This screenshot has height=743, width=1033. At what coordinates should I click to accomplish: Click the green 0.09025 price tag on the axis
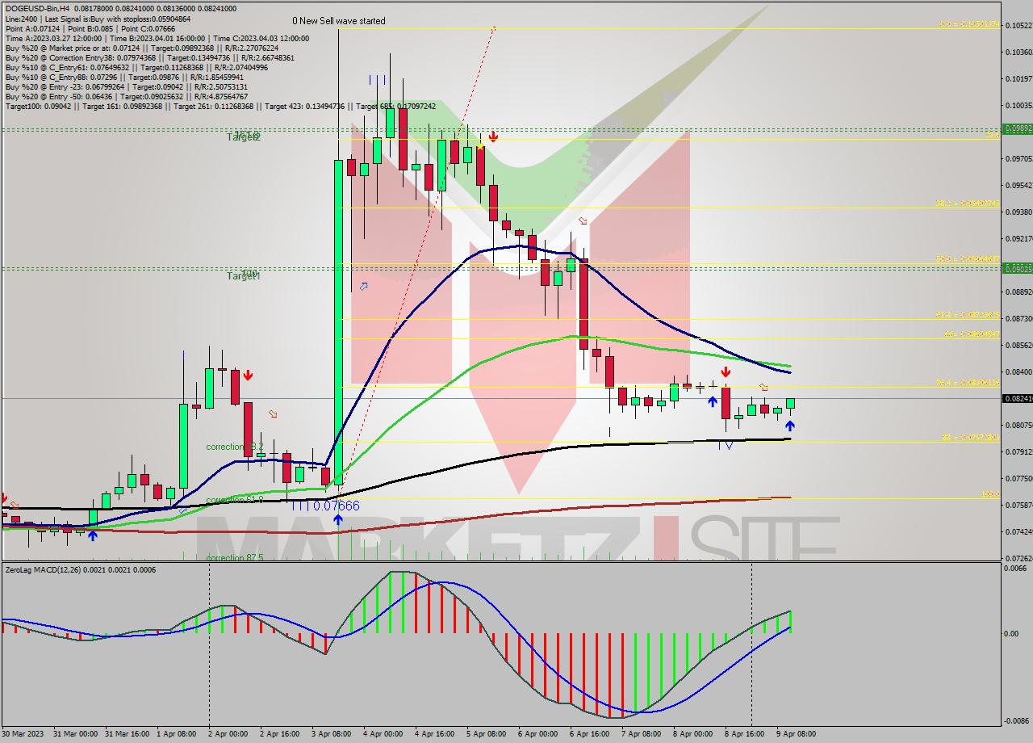1017,268
